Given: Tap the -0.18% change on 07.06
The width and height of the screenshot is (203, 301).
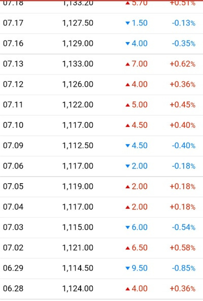Looking at the screenshot, I should click(x=183, y=166).
